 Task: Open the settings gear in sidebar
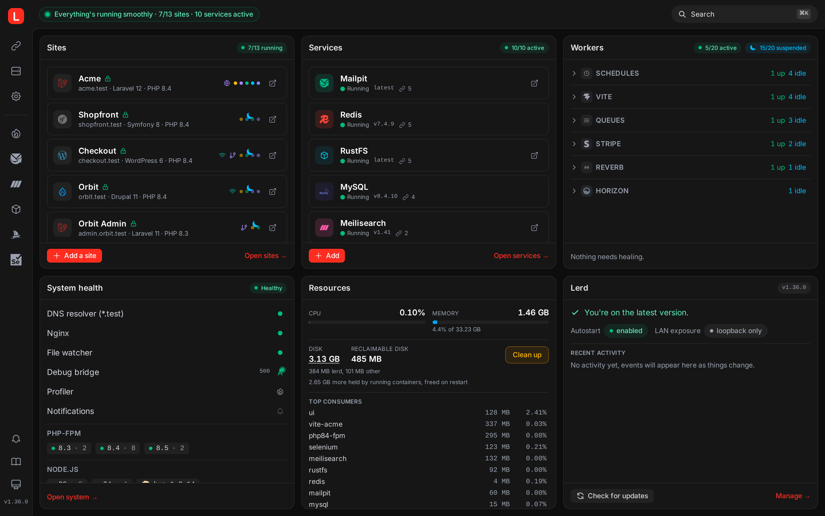(x=16, y=96)
